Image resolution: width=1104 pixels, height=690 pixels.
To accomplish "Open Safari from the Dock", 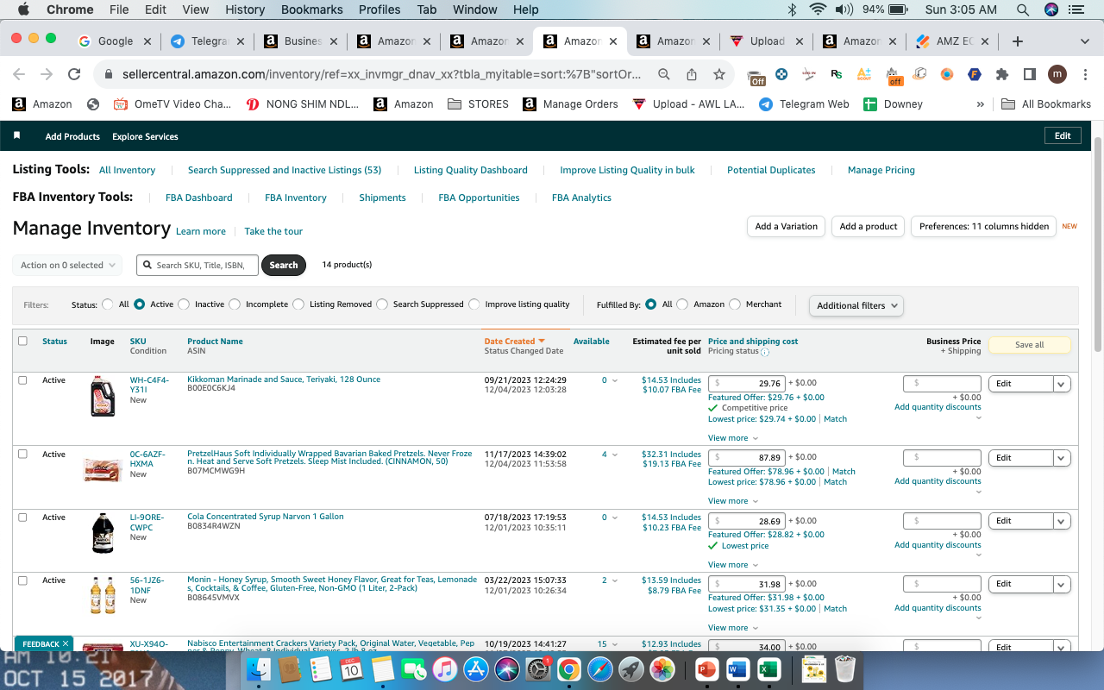I will point(600,668).
